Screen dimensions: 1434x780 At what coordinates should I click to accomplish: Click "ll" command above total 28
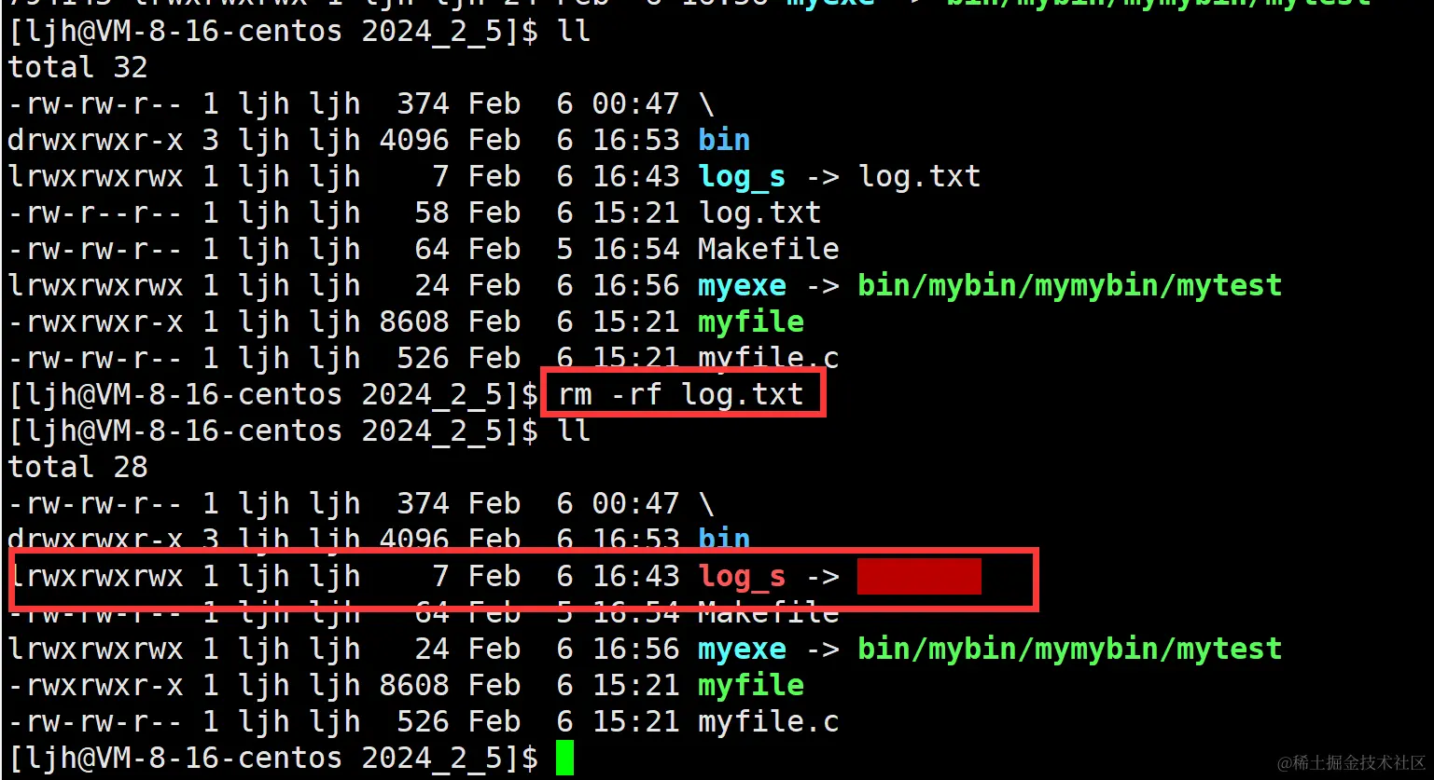coord(574,431)
